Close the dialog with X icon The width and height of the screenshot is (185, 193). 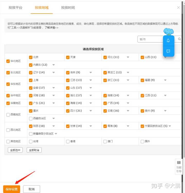point(178,8)
